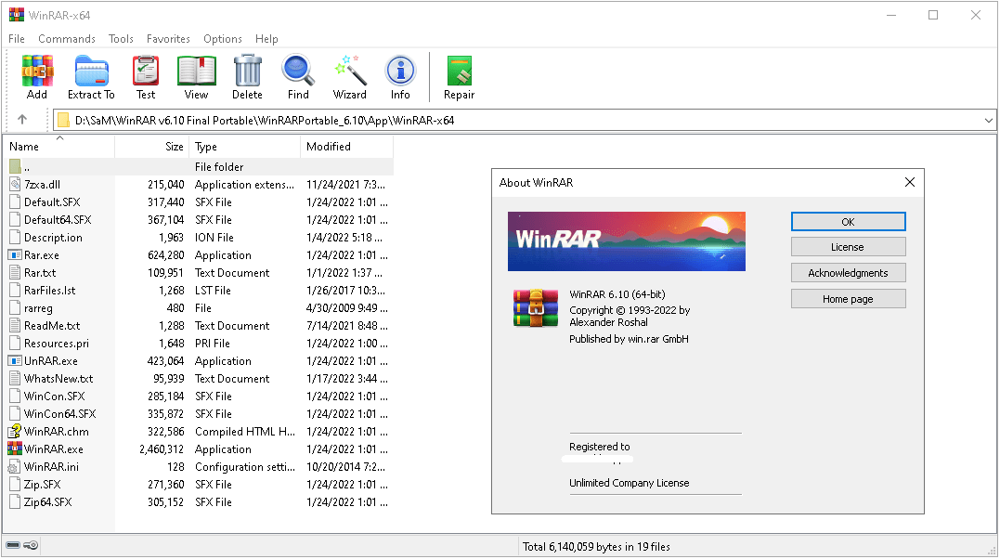Open the Options menu
Screen dimensions: 1000x559
coord(223,39)
